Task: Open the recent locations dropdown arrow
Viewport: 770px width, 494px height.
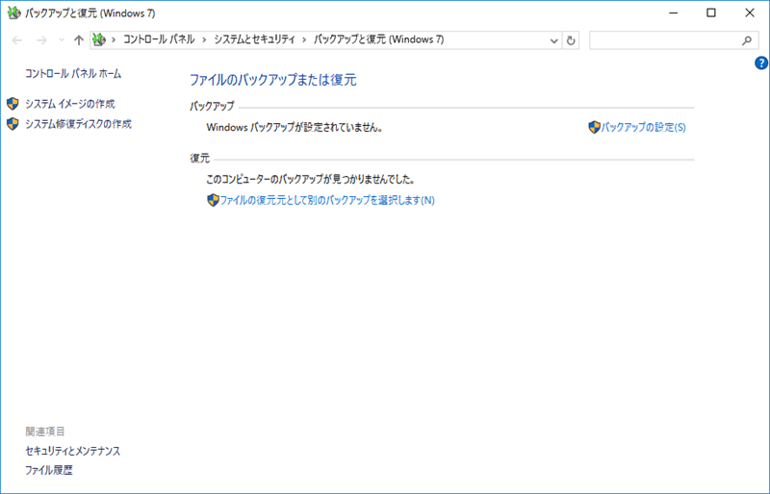Action: [x=62, y=40]
